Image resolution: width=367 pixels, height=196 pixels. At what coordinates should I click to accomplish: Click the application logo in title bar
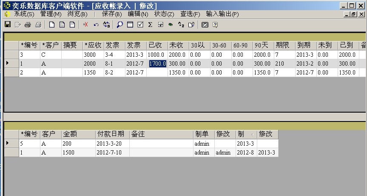(x=7, y=5)
